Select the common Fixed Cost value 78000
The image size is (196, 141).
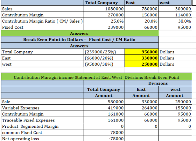pyautogui.click(x=104, y=132)
